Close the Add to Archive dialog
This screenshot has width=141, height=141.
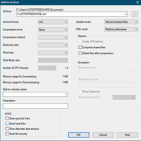pyautogui.click(x=138, y=2)
